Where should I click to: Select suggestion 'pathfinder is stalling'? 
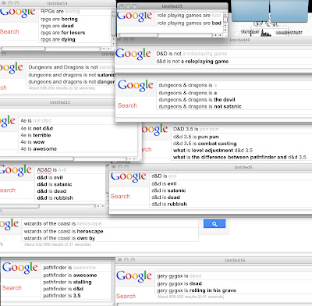click(67, 282)
